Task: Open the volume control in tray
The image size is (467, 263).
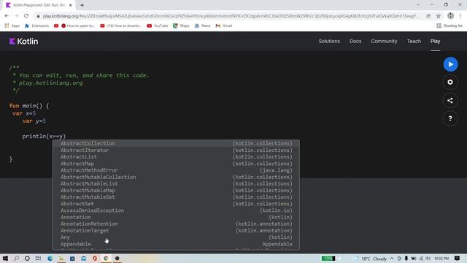Action: pos(428,259)
